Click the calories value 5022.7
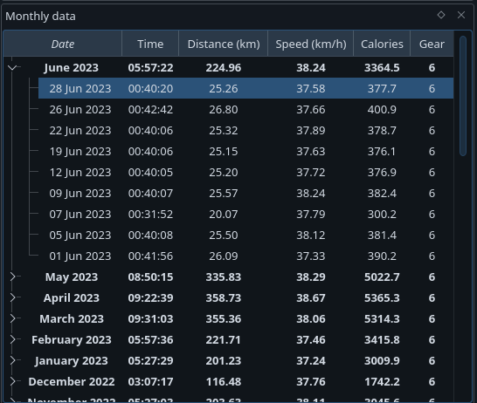477x403 pixels. point(382,277)
